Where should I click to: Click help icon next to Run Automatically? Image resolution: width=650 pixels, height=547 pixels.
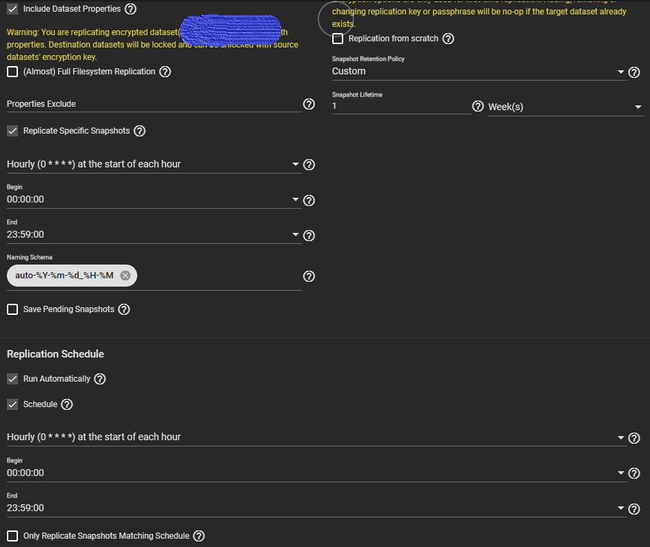point(100,379)
